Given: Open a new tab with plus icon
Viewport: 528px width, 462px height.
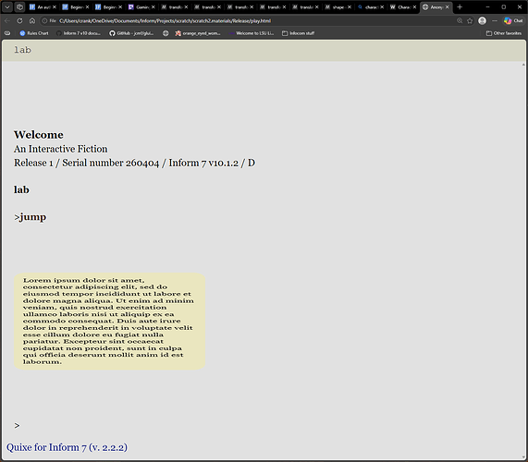Looking at the screenshot, I should tap(460, 7).
